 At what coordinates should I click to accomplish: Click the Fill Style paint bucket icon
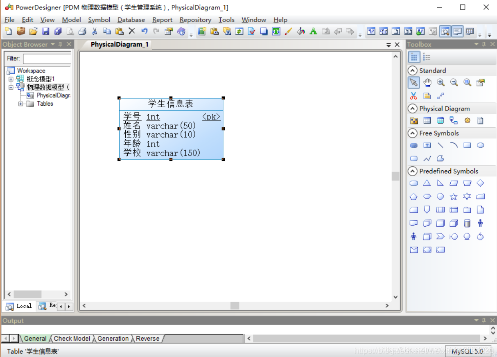coord(301,31)
